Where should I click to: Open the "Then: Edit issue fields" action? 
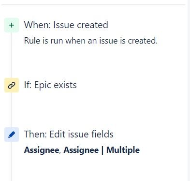(x=69, y=134)
